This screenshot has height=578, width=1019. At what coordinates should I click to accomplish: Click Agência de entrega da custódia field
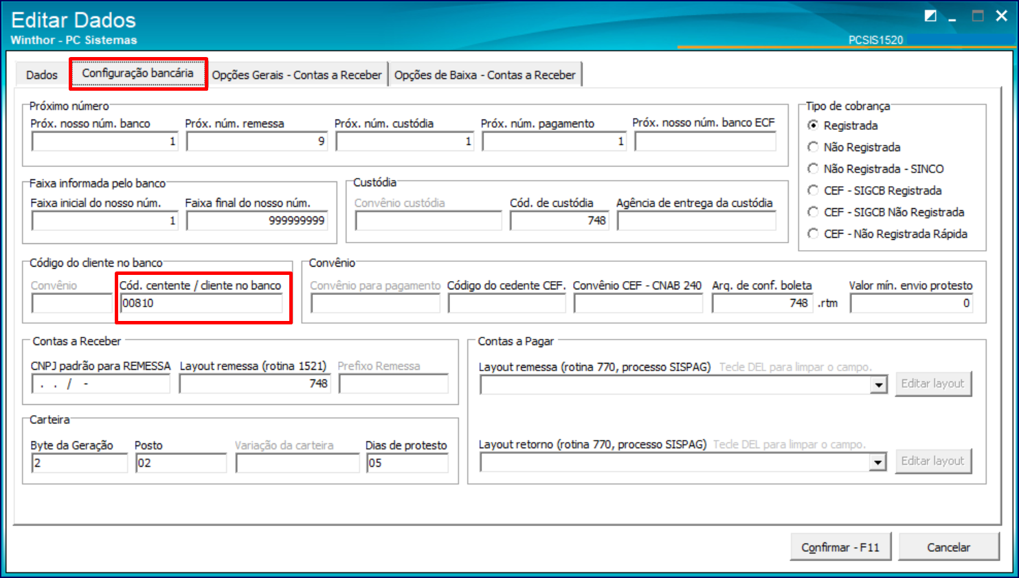coord(697,221)
